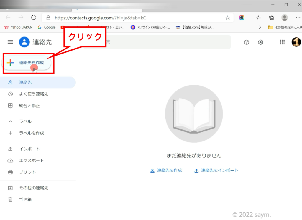Open the help question mark icon
This screenshot has height=220, width=302.
[x=247, y=42]
